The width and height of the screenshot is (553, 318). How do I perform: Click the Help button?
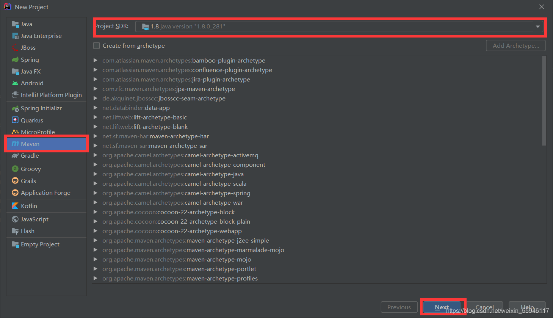click(x=527, y=307)
